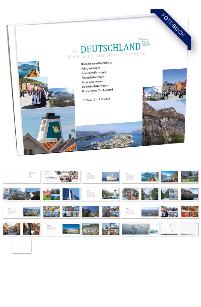Open the first spread thumbnail with title page
The height and width of the screenshot is (307, 201).
22,177
